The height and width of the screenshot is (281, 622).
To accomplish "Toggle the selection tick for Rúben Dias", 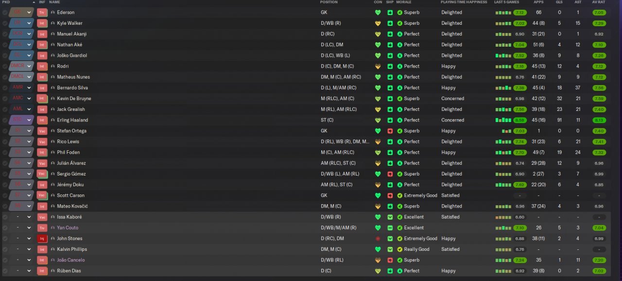I will point(5,271).
